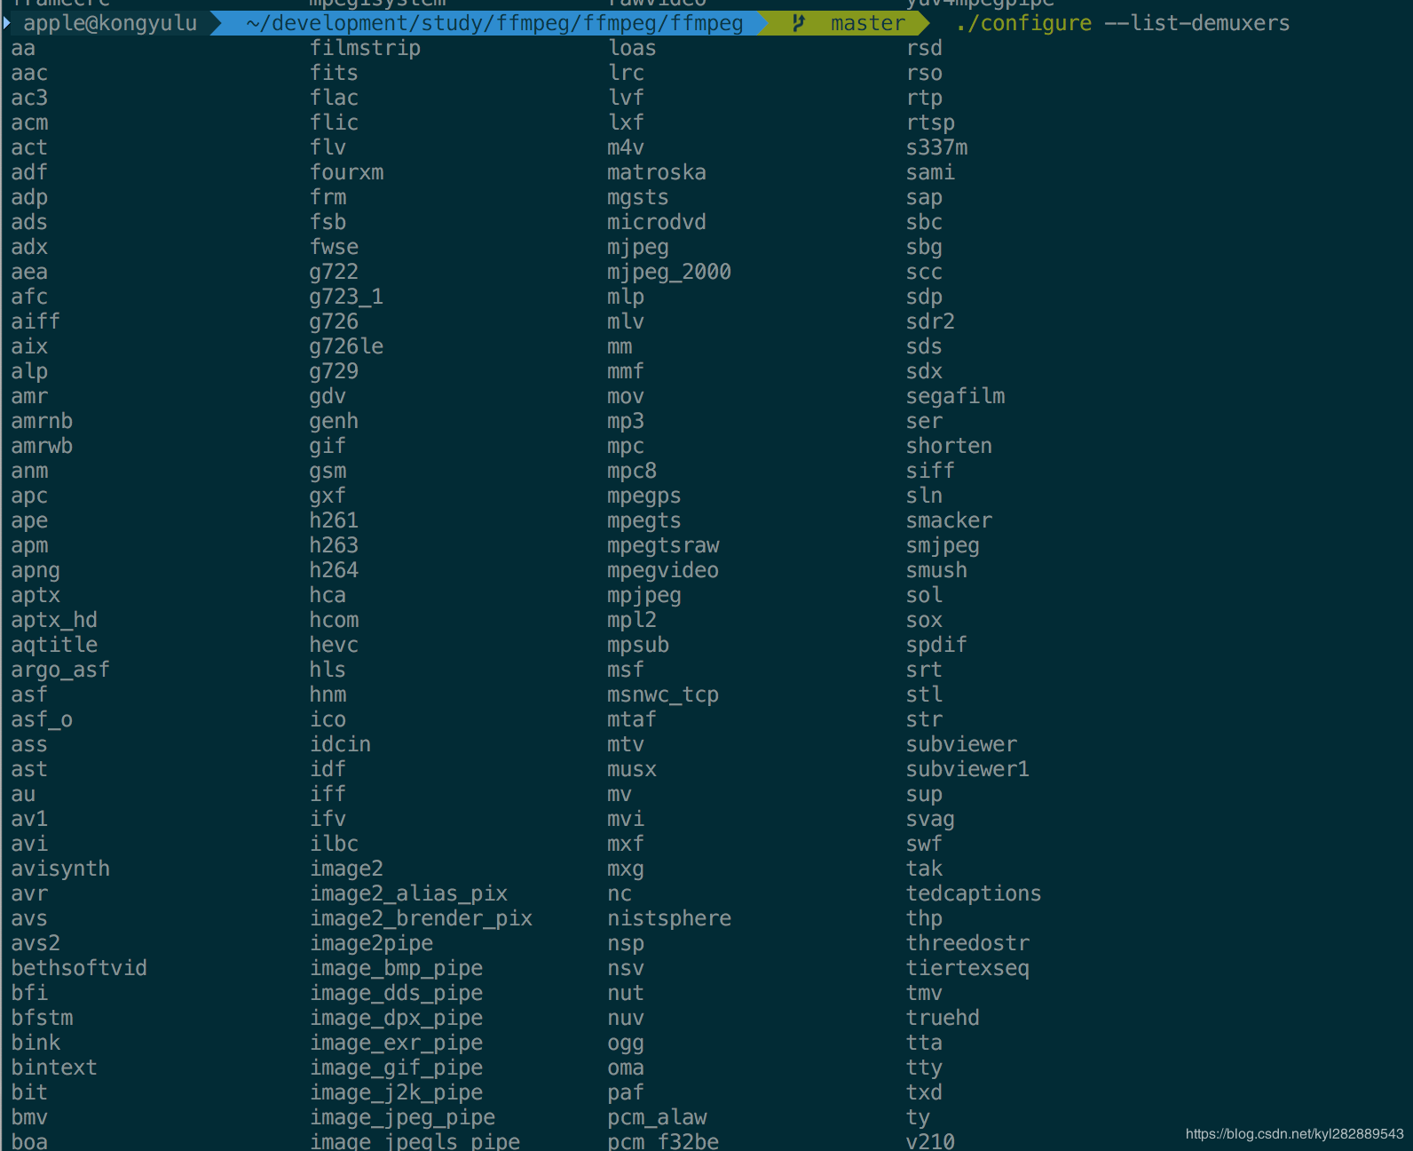Select the 'fourxm' entry
The height and width of the screenshot is (1151, 1413).
pyautogui.click(x=347, y=172)
